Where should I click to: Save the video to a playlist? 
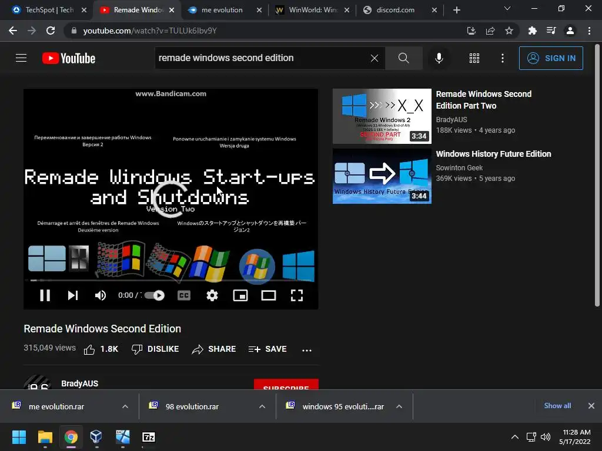click(x=267, y=349)
